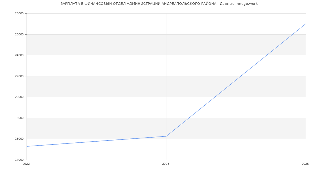Click the line's 2022 starting point
The image size is (319, 173).
(x=27, y=146)
